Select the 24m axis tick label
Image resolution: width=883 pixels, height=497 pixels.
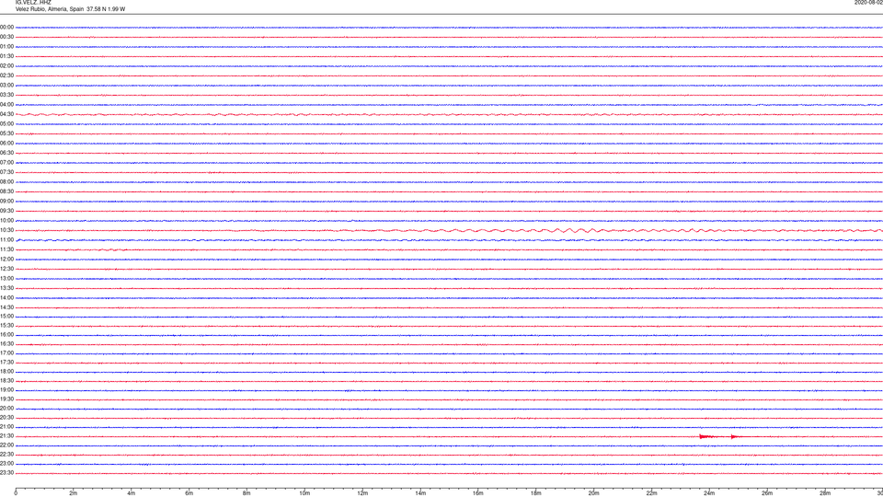(709, 493)
